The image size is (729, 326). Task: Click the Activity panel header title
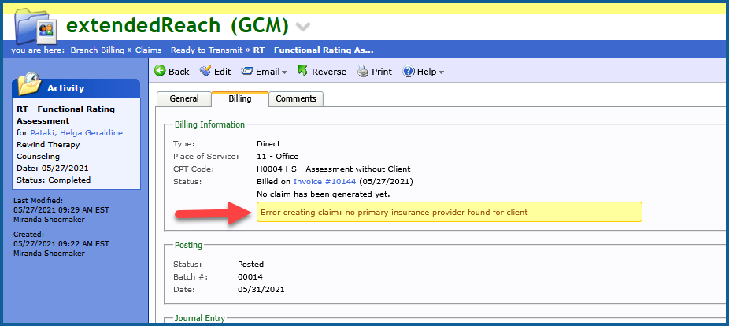[x=65, y=88]
